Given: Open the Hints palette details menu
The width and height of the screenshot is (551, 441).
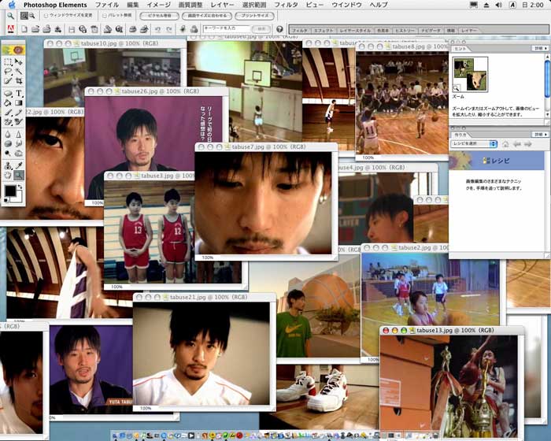Looking at the screenshot, I should coord(540,48).
